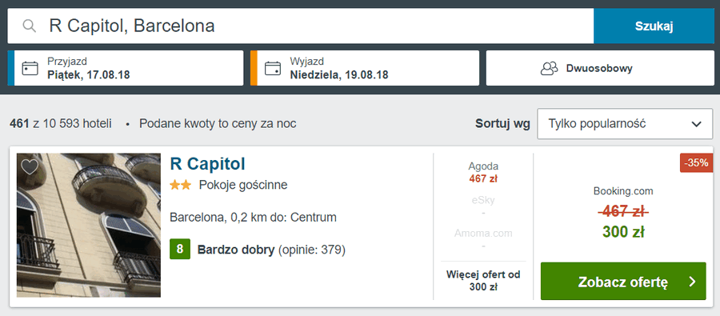Open the Tylko popularność sort dropdown

click(x=625, y=124)
